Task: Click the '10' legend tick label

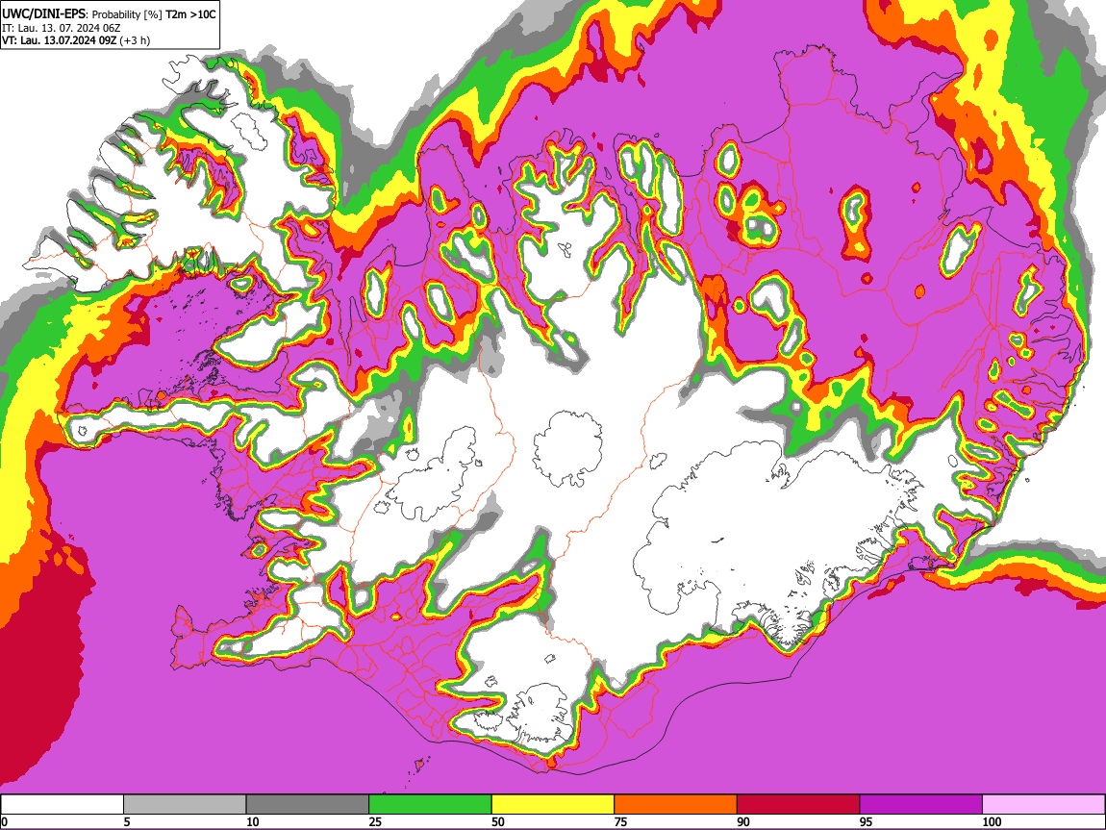Action: (253, 821)
